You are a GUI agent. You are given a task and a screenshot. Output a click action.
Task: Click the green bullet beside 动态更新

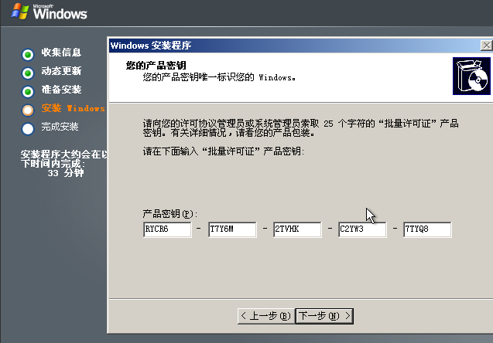click(28, 72)
